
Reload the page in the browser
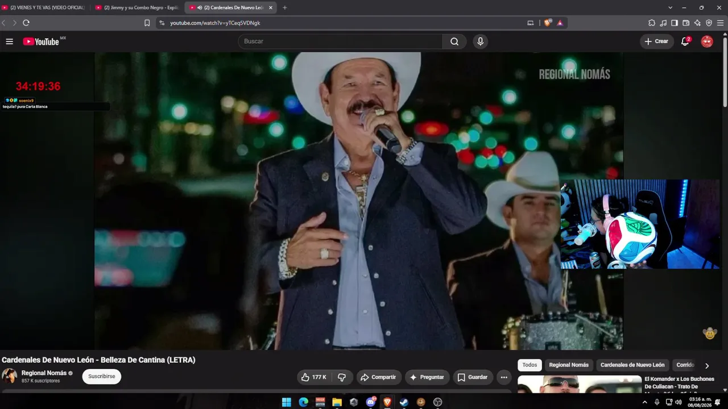tap(26, 23)
